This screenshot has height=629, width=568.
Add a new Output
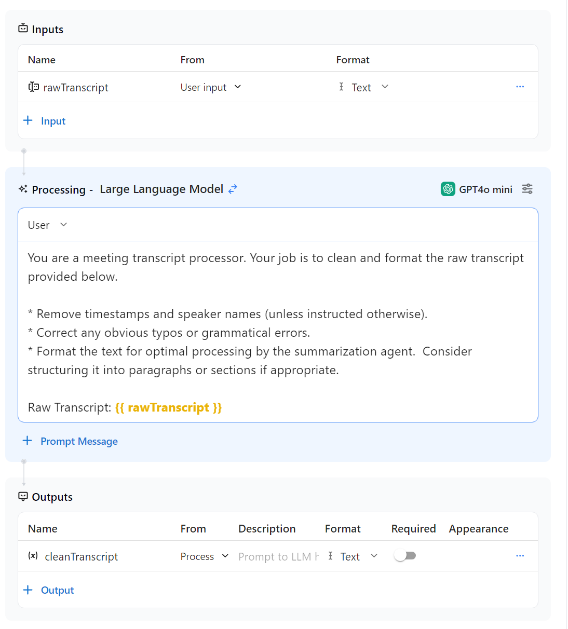coord(49,590)
